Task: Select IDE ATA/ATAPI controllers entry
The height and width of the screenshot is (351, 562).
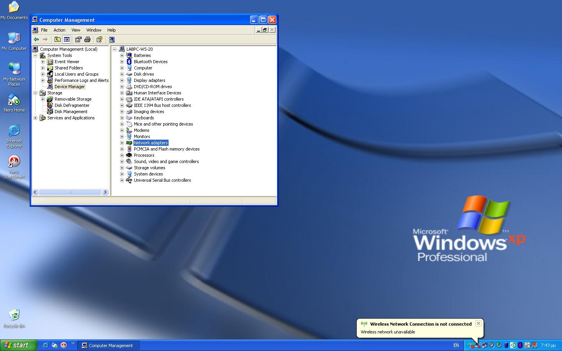Action: 158,99
